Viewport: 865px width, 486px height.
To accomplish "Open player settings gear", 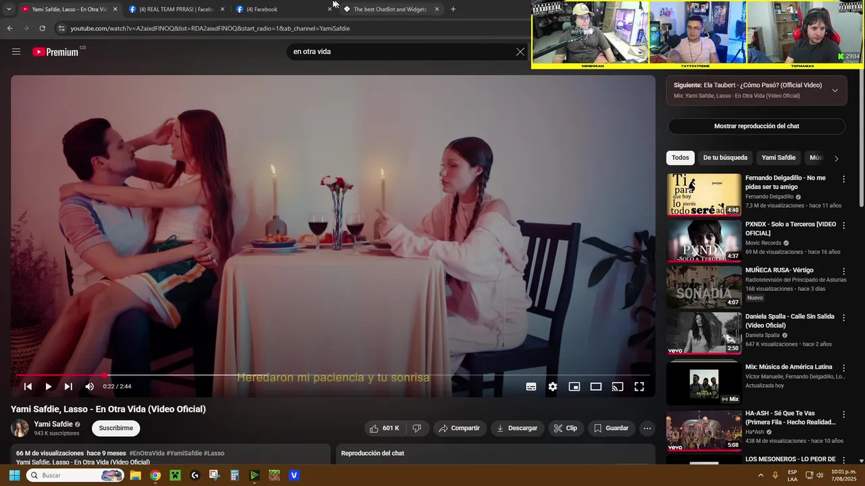I will (x=553, y=387).
